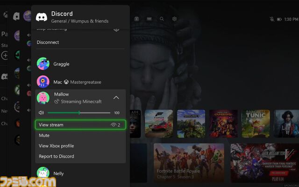Viewport: 299px width, 187px height.
Task: Click the streaming icon before Streaming Minecraft
Action: click(x=57, y=102)
